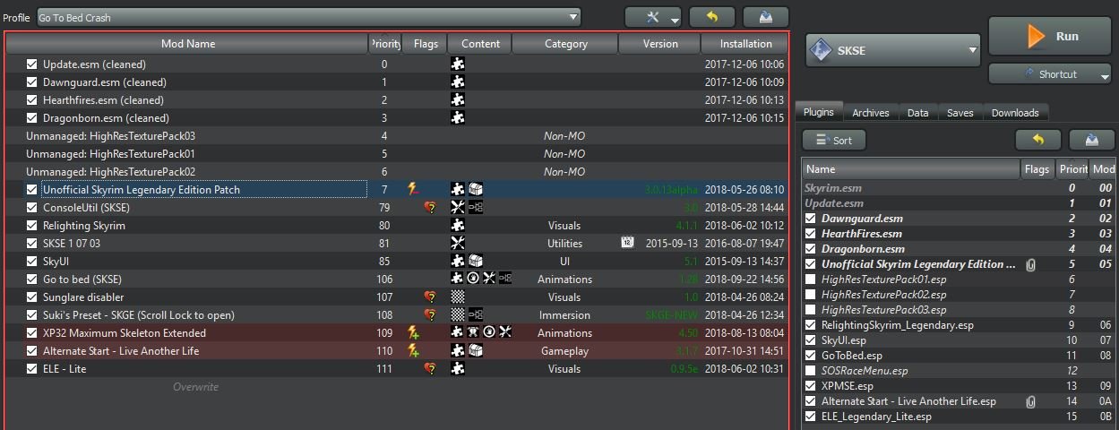Screen dimensions: 1119x430
Task: Click the puzzle piece icon on Relighting Skyrim row
Action: 458,225
